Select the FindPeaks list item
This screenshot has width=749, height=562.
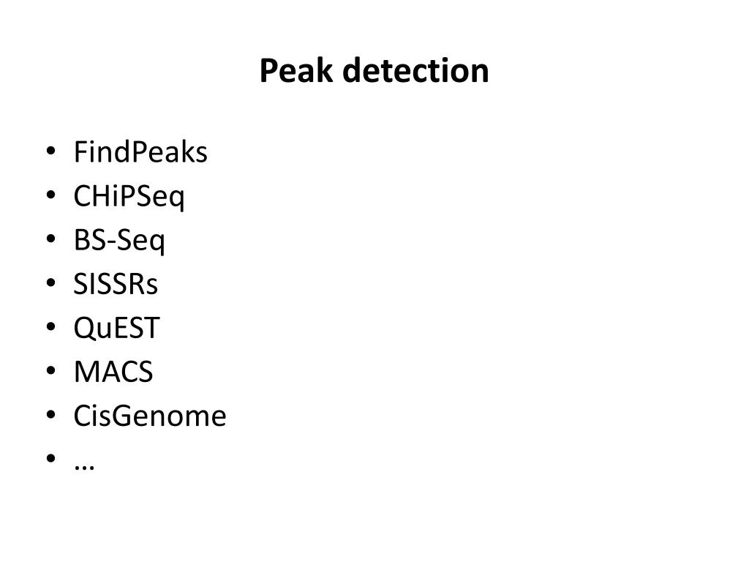(140, 152)
